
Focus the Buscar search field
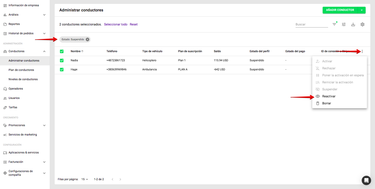(x=311, y=24)
